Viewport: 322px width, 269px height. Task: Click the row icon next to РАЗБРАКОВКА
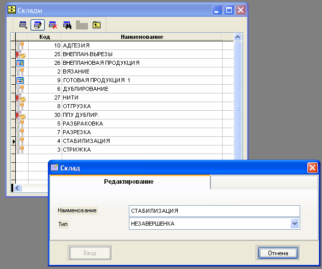(20, 124)
